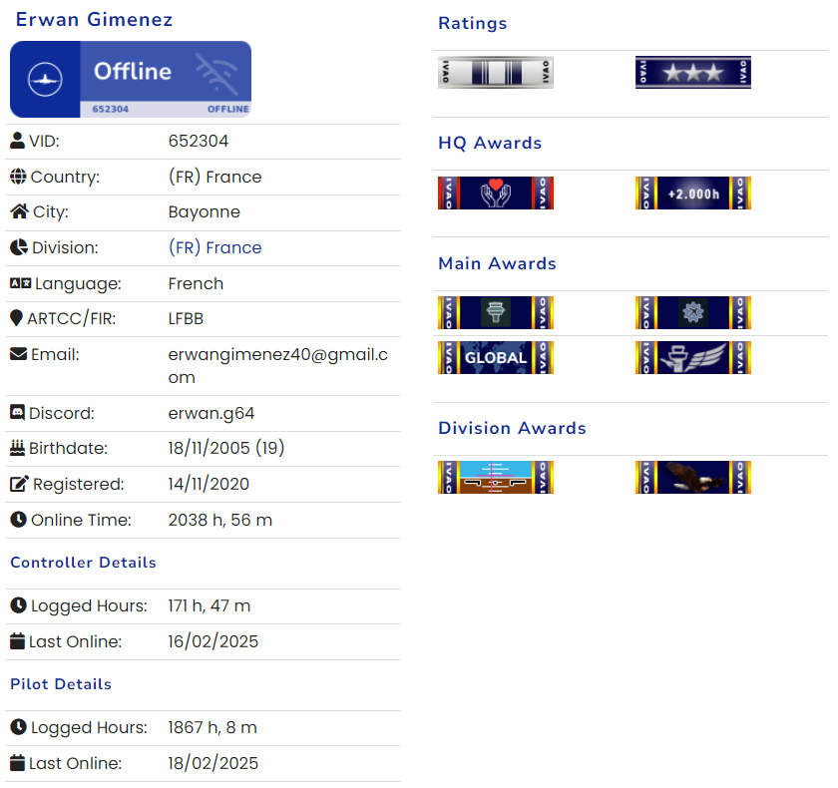The image size is (838, 788).
Task: Click the clock icon beside Online Time
Action: pyautogui.click(x=18, y=520)
